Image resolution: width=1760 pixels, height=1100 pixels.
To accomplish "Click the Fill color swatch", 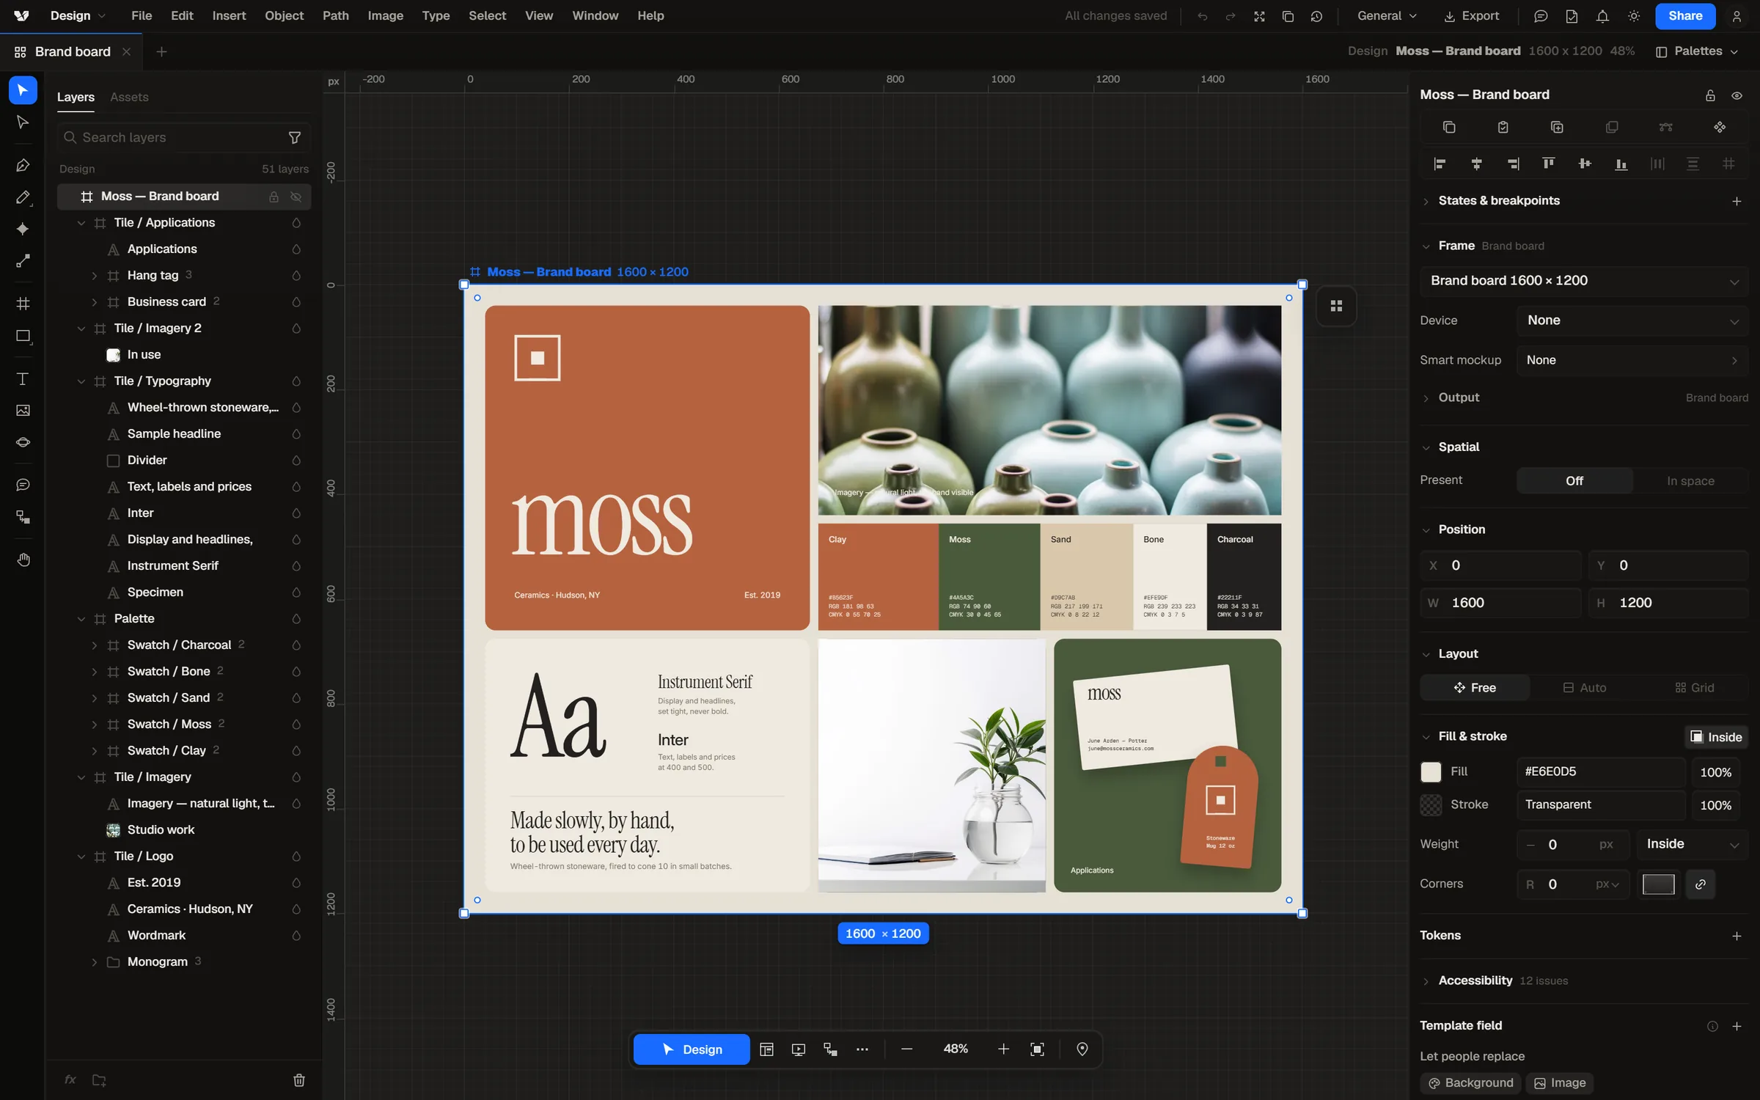I will (x=1431, y=771).
